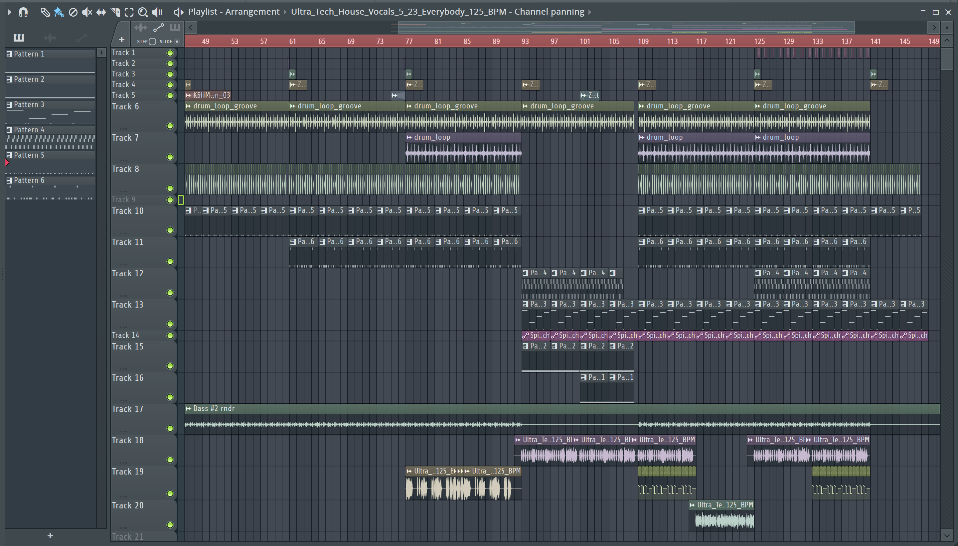
Task: Jump to bar 125 on the timeline
Action: [759, 41]
